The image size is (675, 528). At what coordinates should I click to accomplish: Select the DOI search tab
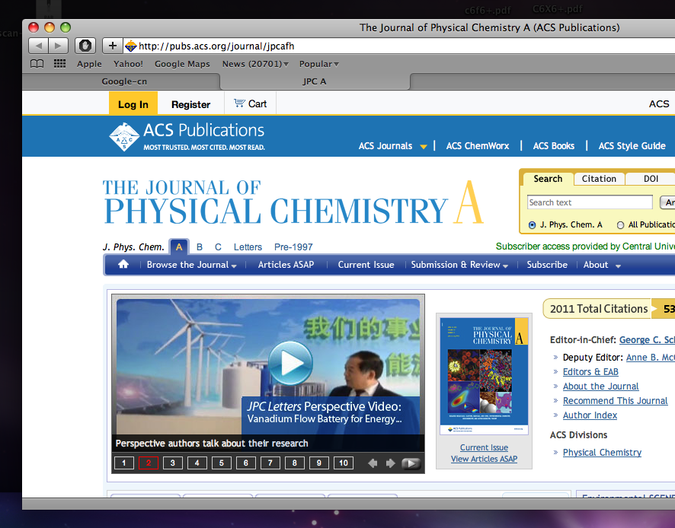(x=651, y=179)
